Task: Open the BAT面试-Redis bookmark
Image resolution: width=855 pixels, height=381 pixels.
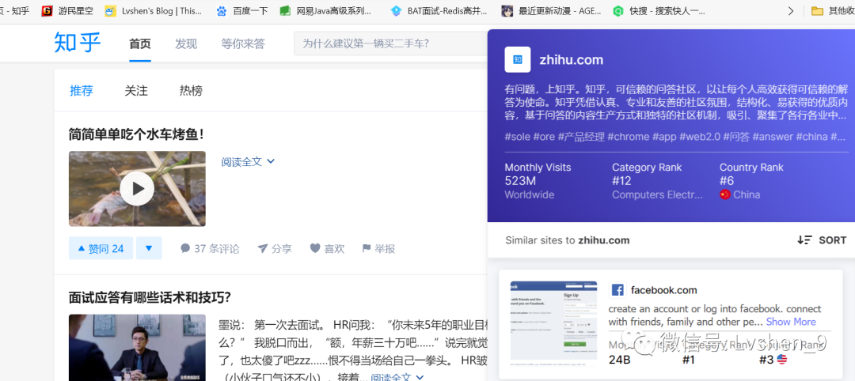Action: (439, 10)
